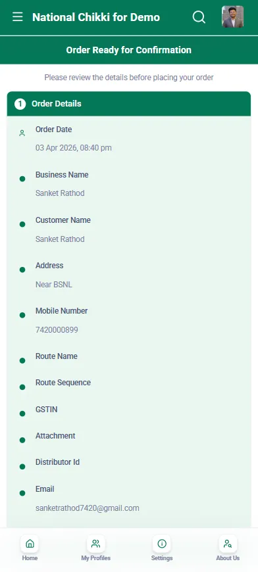Open My Profiles tab
The width and height of the screenshot is (258, 572).
(x=95, y=548)
